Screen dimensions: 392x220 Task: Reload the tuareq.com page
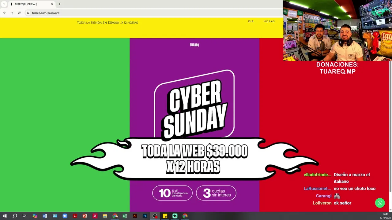click(19, 13)
